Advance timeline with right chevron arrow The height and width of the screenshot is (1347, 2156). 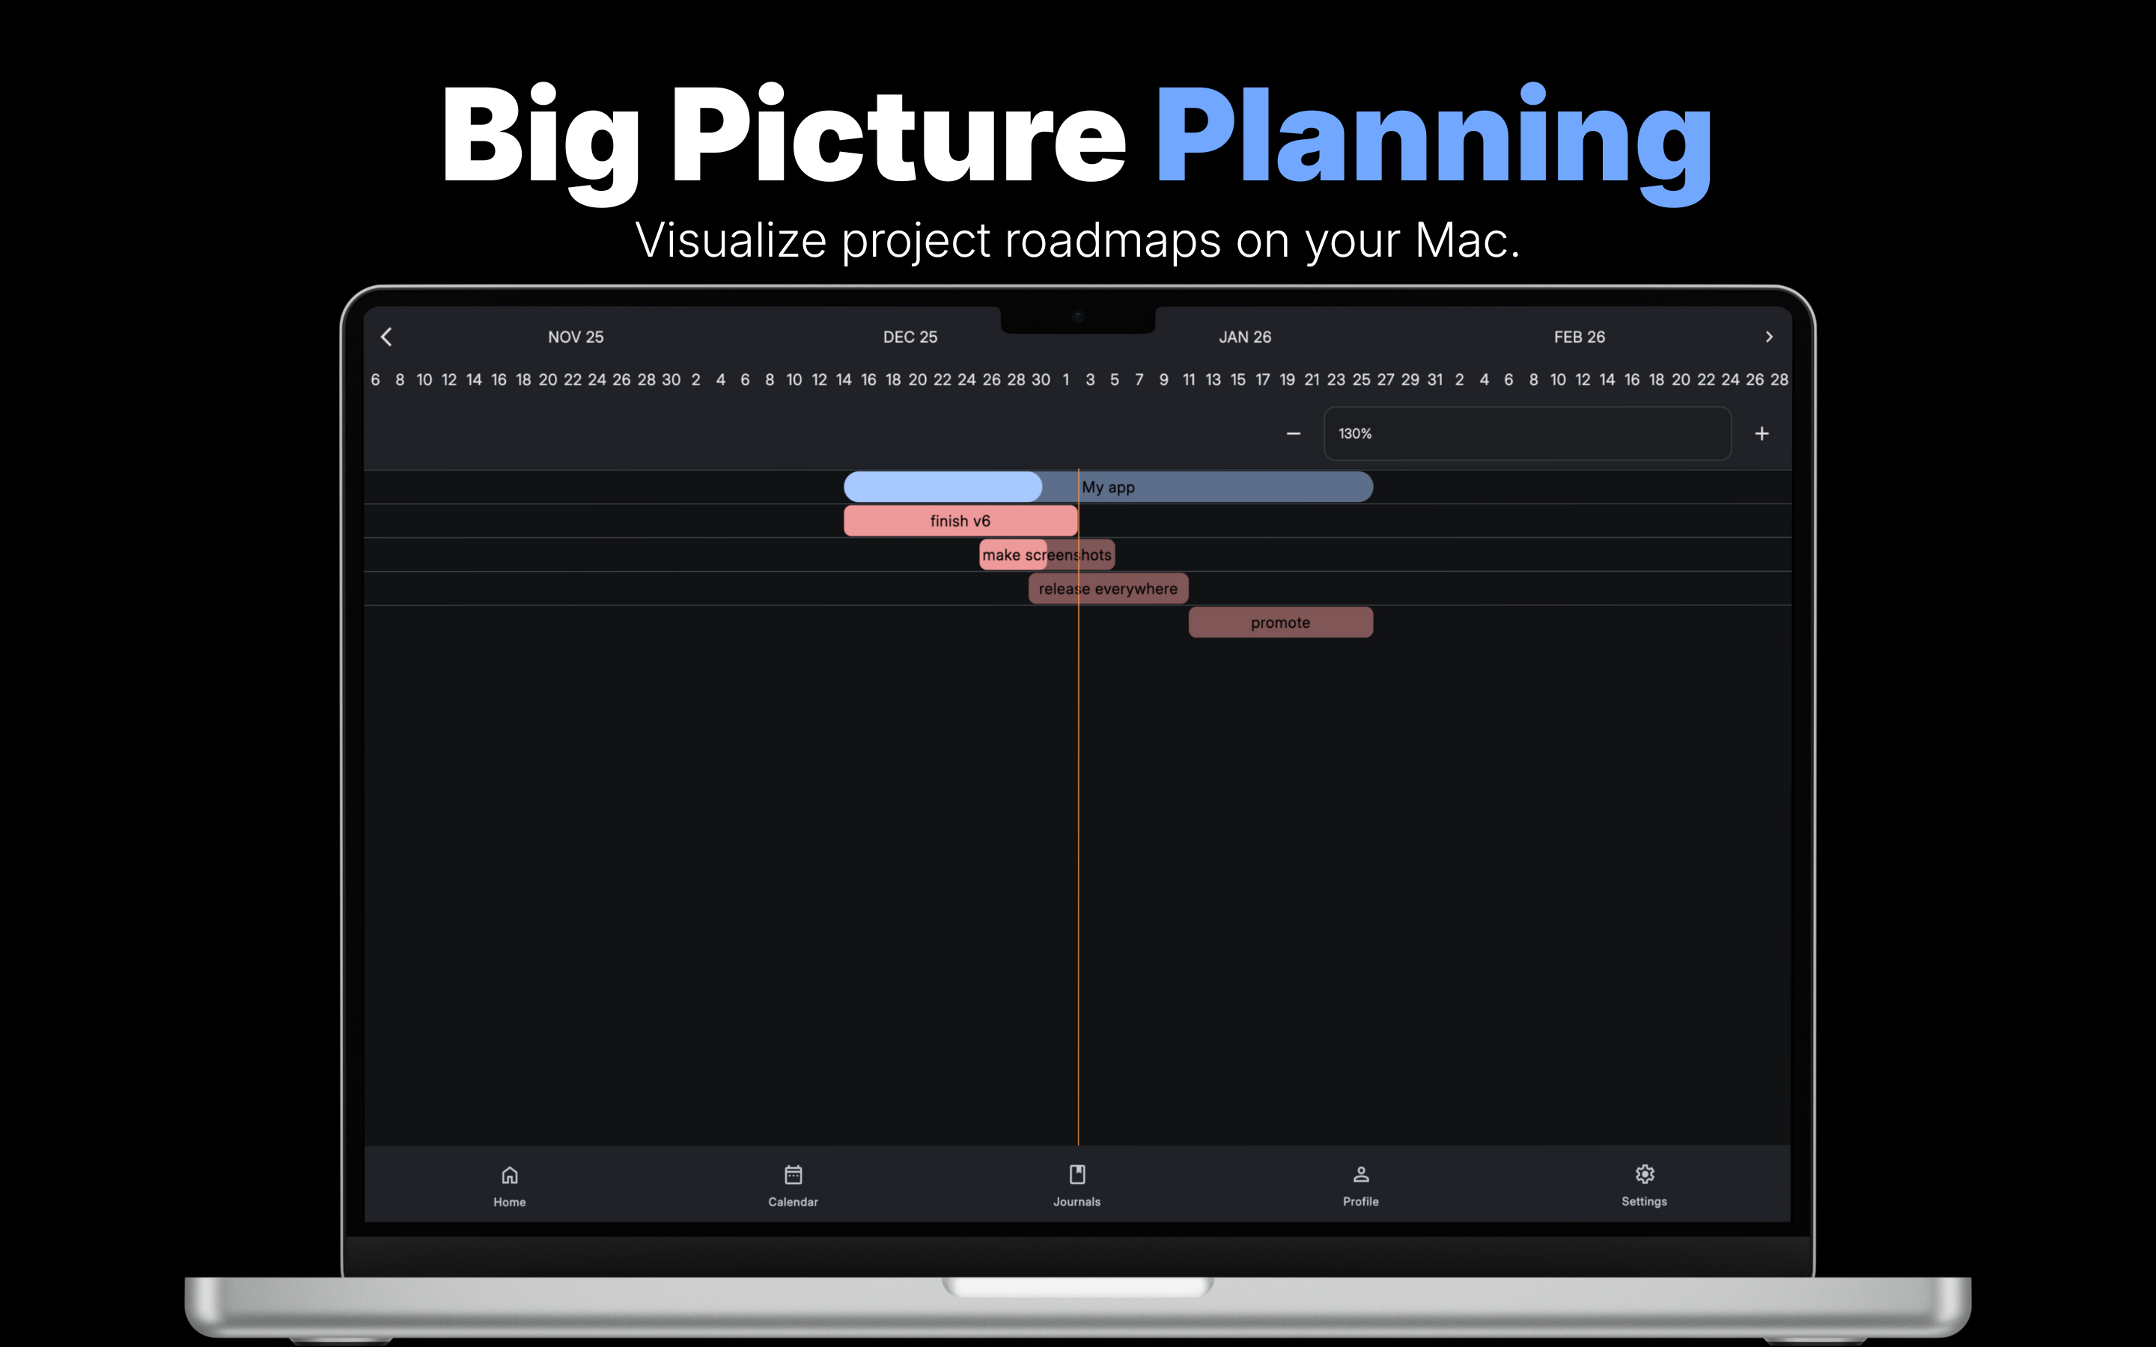(x=1770, y=337)
